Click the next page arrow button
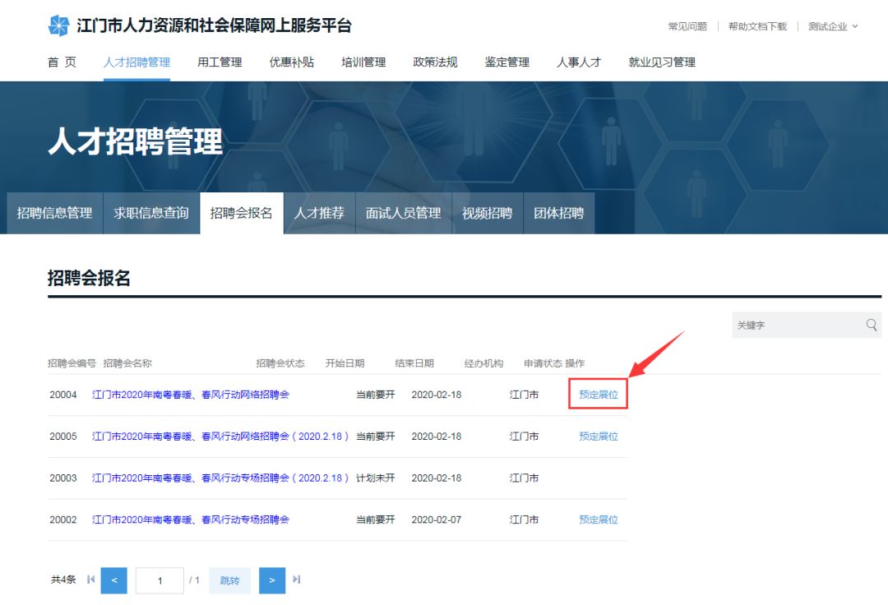The width and height of the screenshot is (888, 605). 271,580
